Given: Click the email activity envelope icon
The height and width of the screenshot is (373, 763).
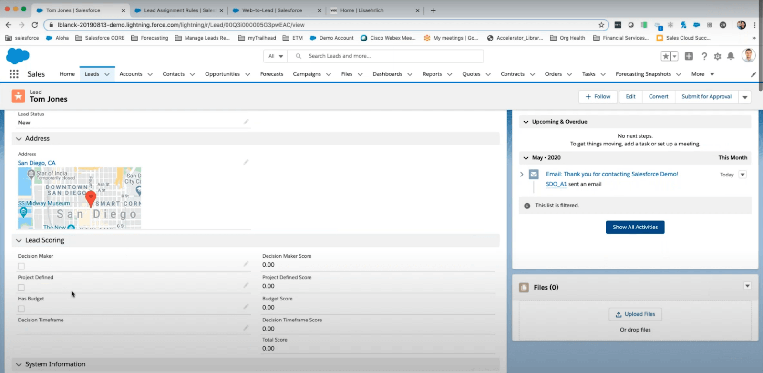Looking at the screenshot, I should [534, 175].
